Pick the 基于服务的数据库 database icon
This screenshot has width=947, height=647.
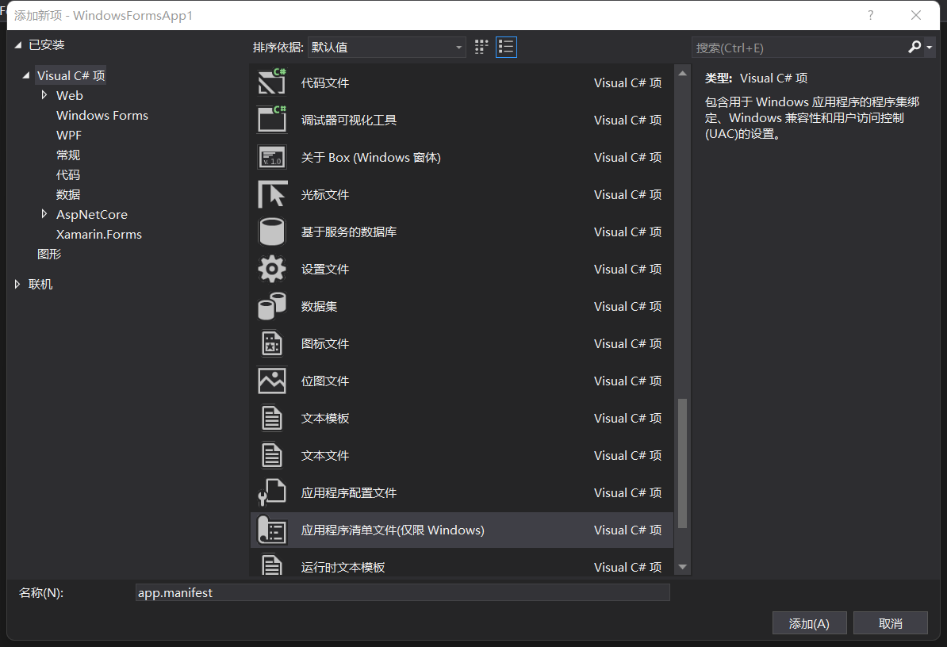point(272,232)
